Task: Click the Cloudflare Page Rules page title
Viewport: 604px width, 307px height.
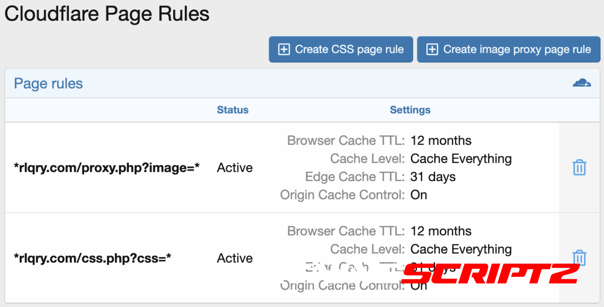Action: point(107,14)
